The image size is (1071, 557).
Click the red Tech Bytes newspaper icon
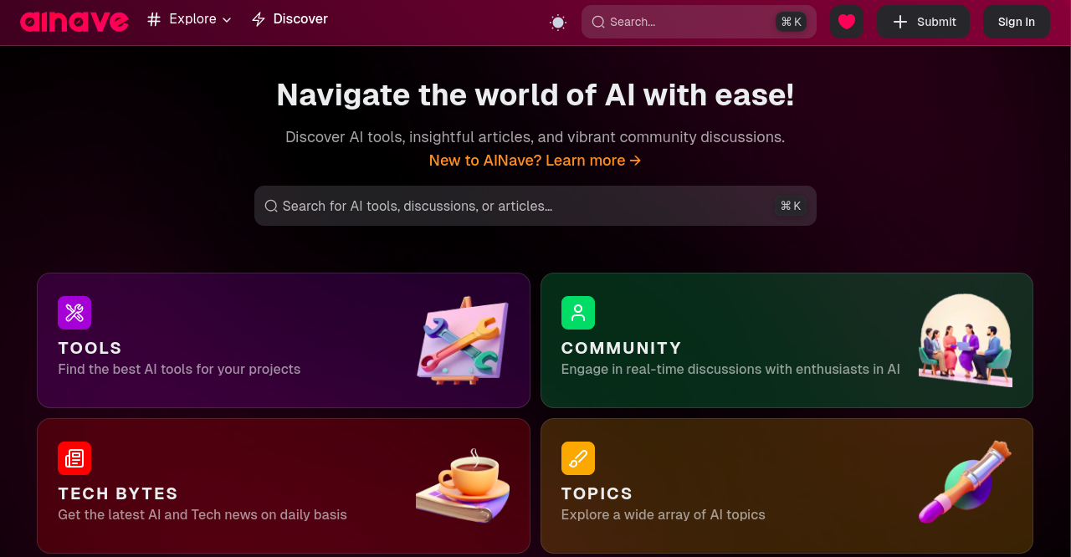tap(74, 458)
